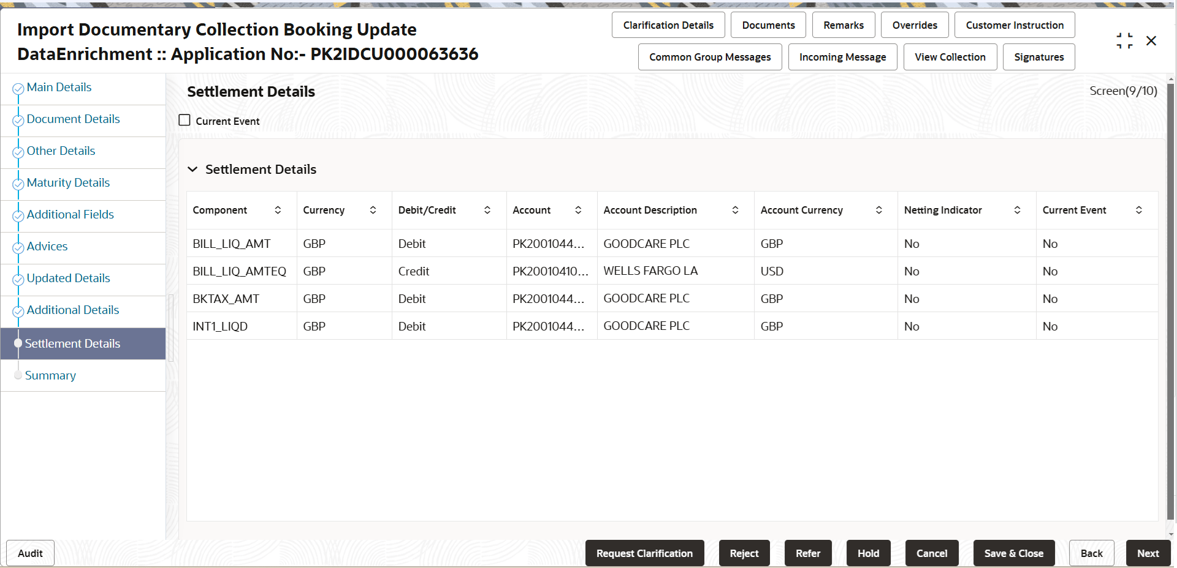
Task: Click the Refer button
Action: (x=808, y=553)
